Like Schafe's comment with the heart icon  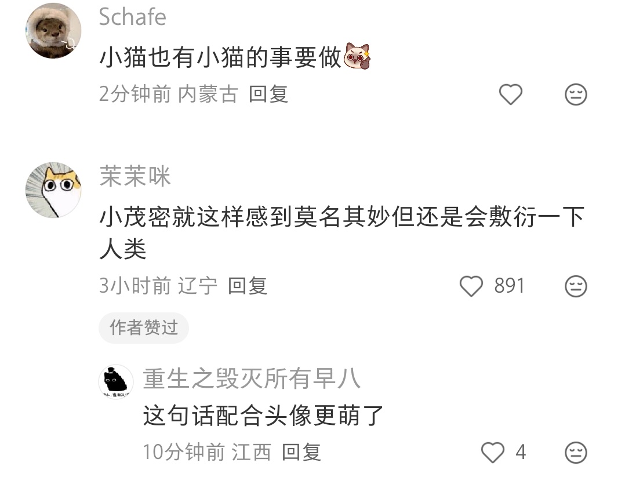(x=511, y=94)
